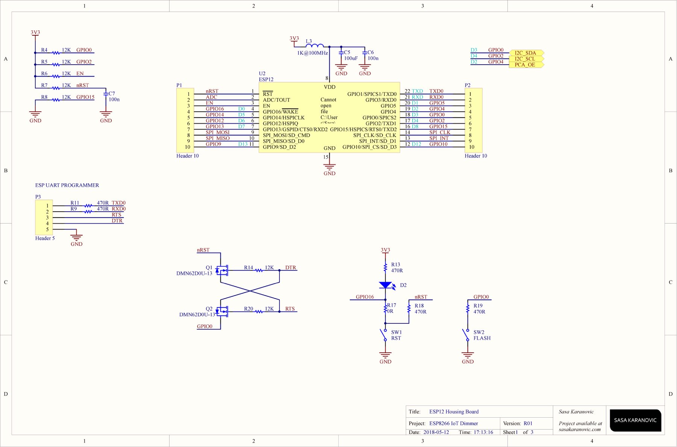Select the Header 5 connector P3
The width and height of the screenshot is (677, 447).
pos(44,217)
